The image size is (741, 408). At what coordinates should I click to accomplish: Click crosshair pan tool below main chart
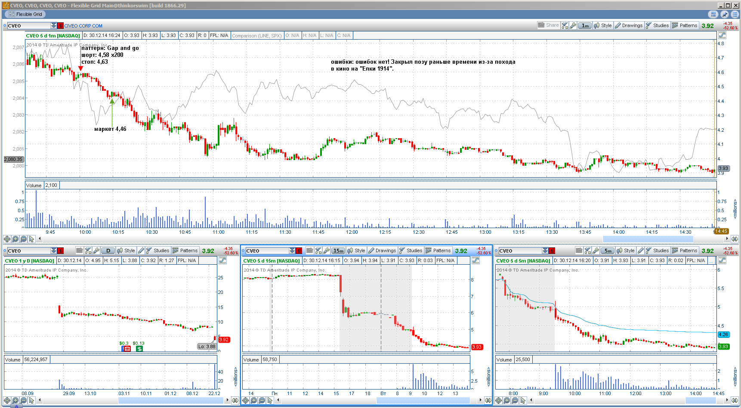7,239
